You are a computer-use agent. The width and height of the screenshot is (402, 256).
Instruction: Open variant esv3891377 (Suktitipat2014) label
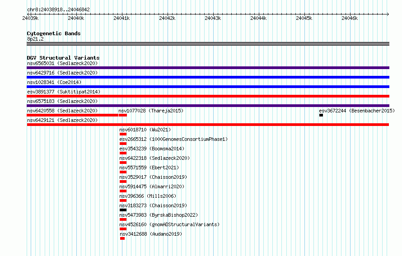[x=64, y=92]
